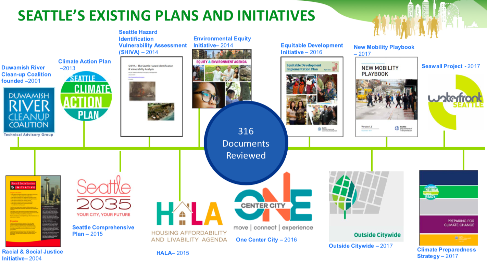Screen dimensions: 487x264
Task: Click the 316 Documents Reviewed circle
Action: tap(246, 143)
